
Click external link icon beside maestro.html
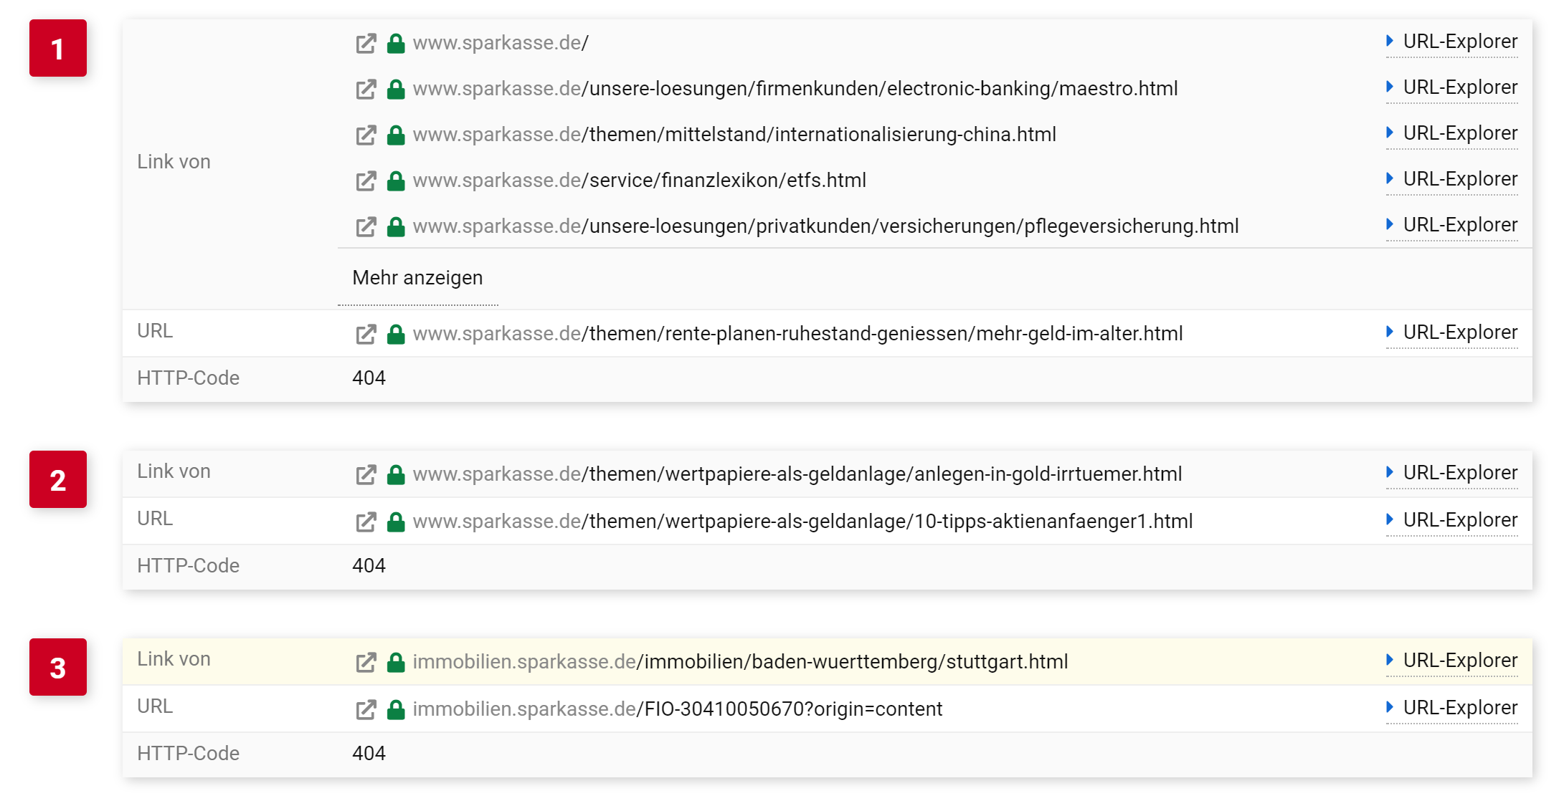point(366,90)
